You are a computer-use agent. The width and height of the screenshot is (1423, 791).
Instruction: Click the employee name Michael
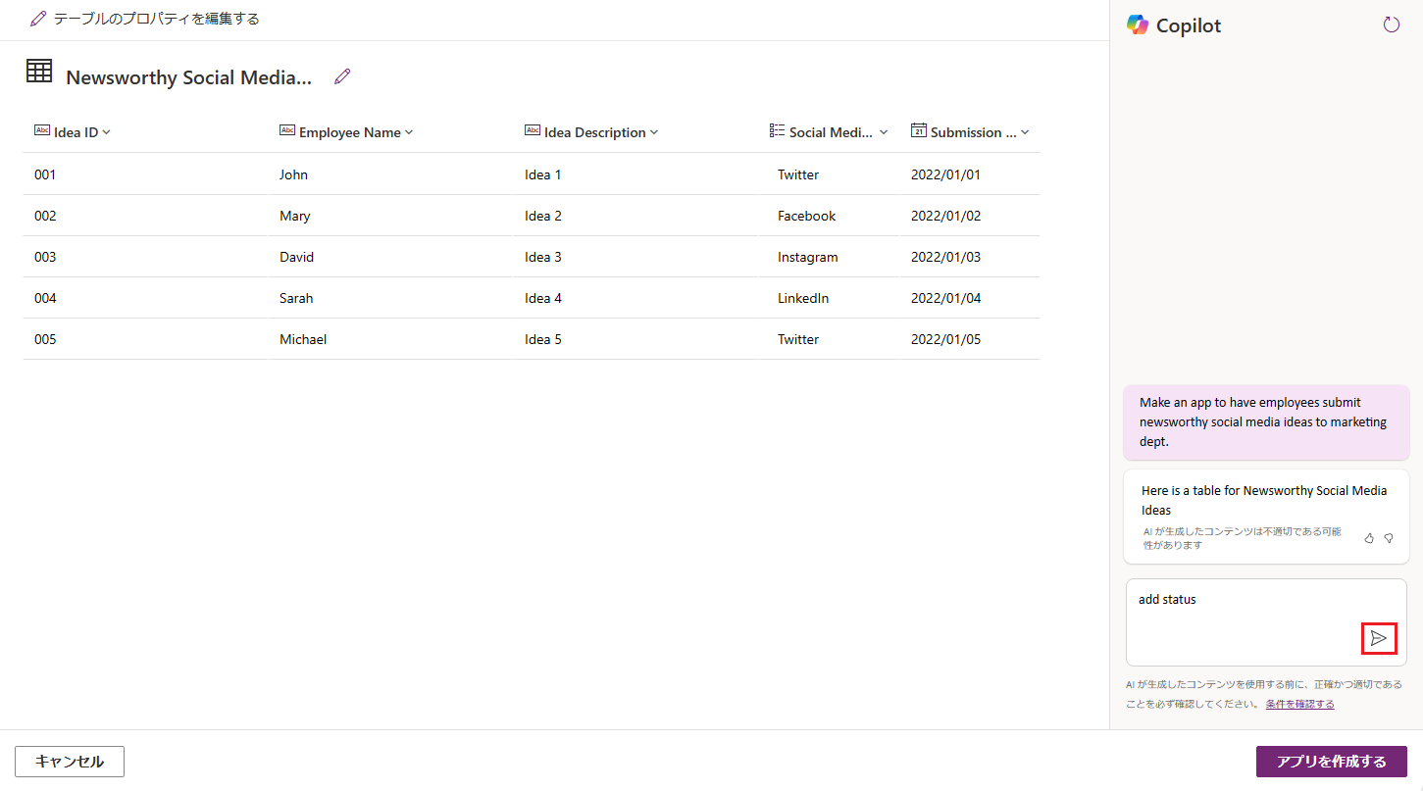pyautogui.click(x=303, y=339)
